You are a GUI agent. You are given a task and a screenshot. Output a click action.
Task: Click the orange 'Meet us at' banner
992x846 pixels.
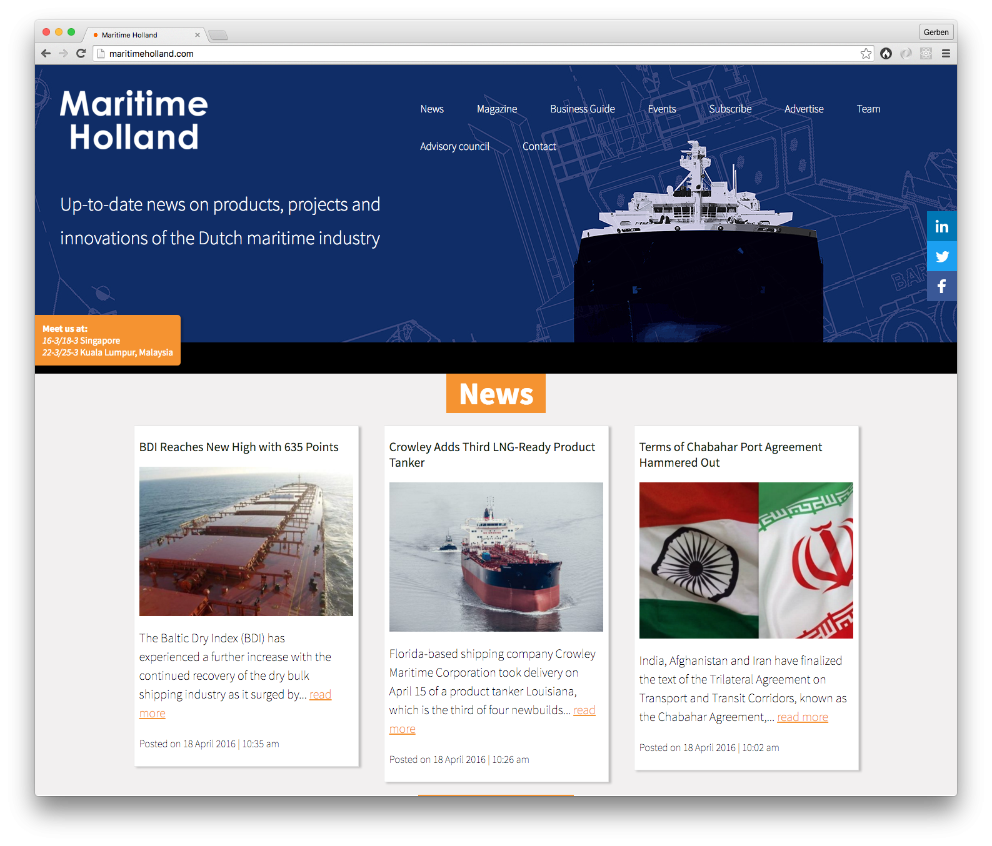(108, 341)
